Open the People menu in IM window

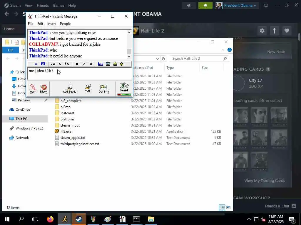tap(65, 24)
